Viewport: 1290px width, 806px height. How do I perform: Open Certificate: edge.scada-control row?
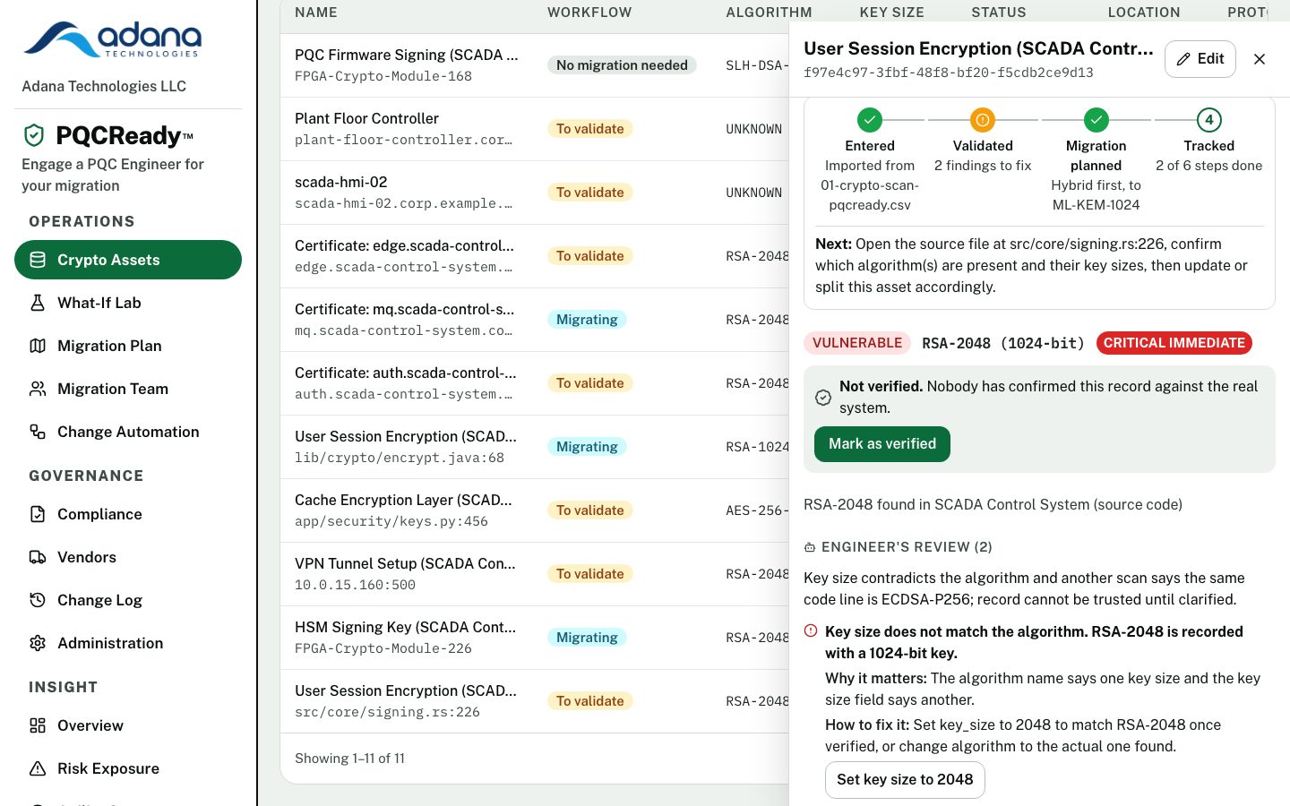tap(535, 256)
